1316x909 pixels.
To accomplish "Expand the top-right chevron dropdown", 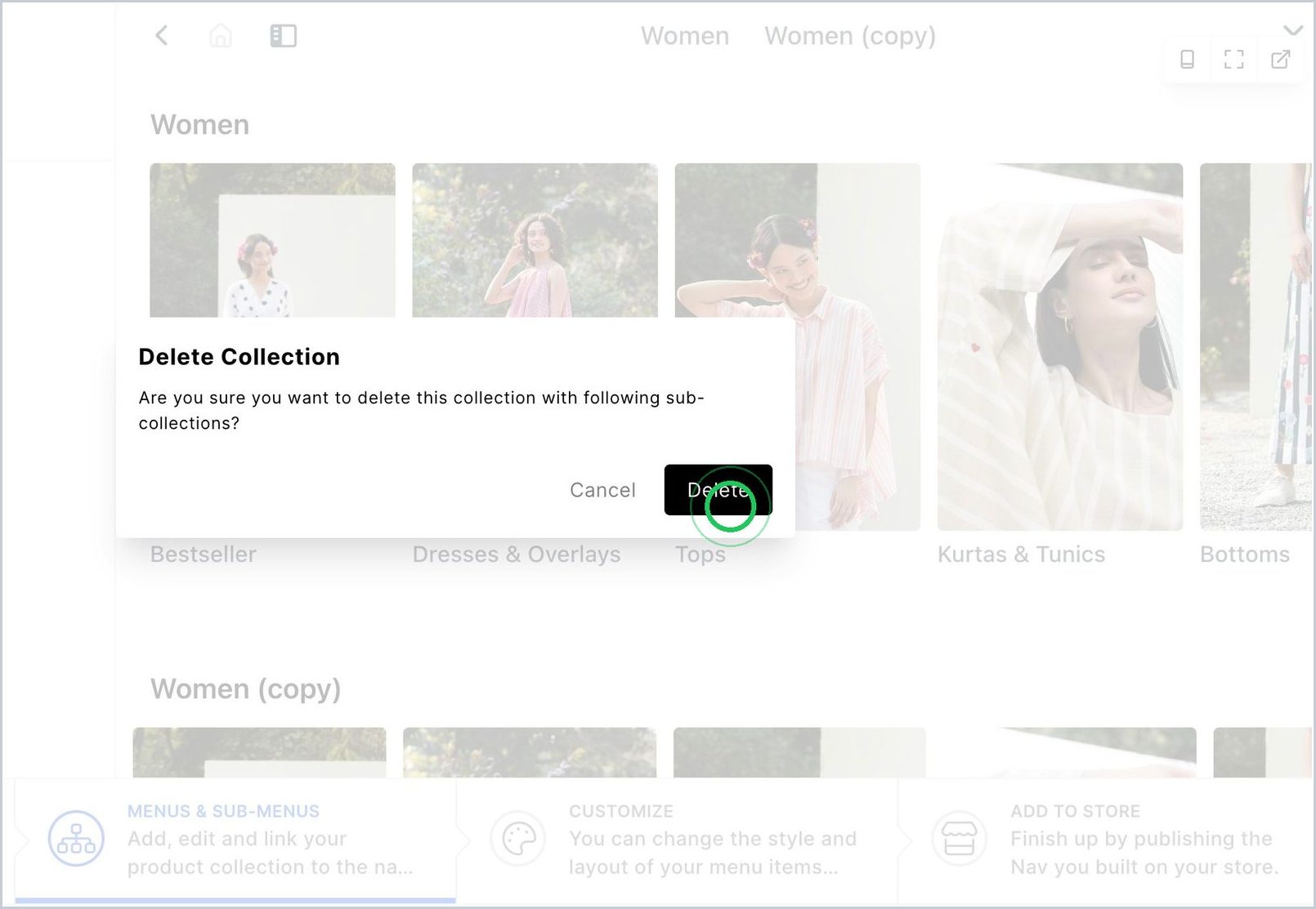I will 1293,30.
